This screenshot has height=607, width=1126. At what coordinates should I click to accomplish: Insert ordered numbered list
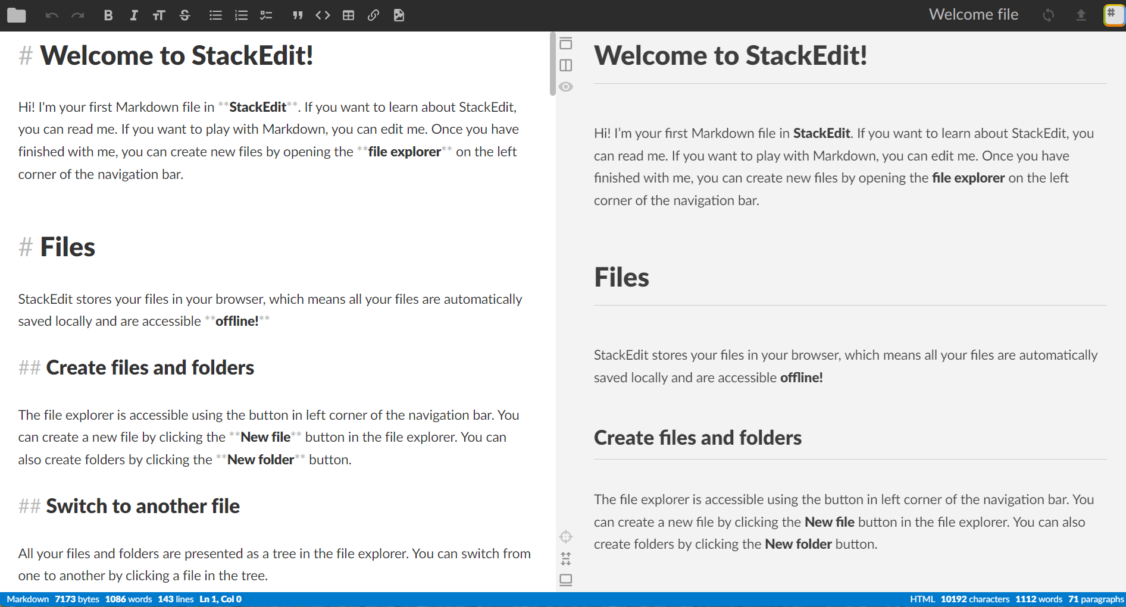[241, 15]
